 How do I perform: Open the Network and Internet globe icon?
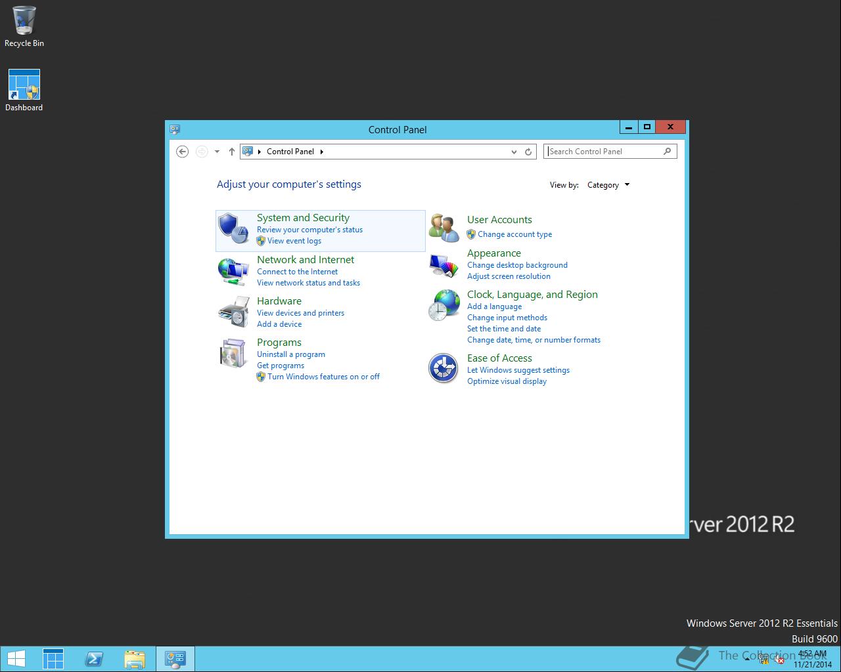(233, 271)
